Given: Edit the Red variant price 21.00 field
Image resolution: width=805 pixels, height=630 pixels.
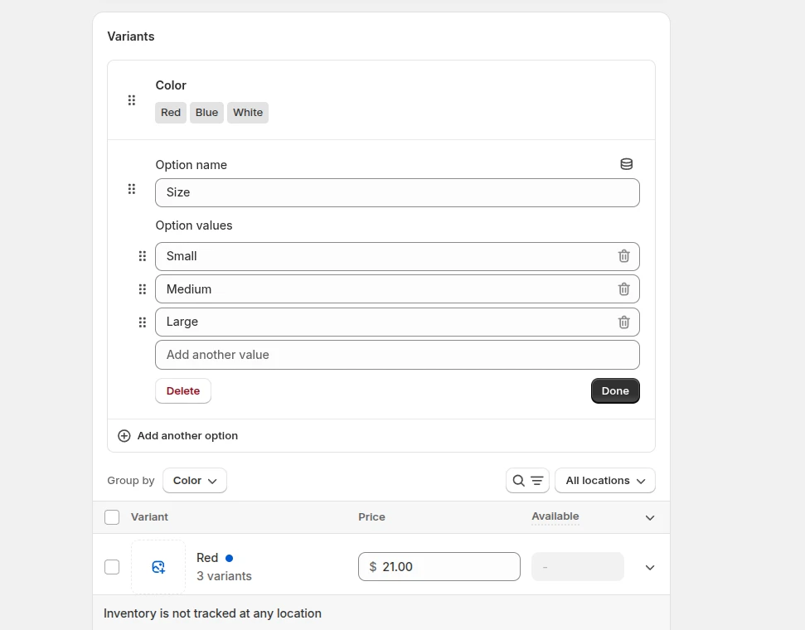Looking at the screenshot, I should click(x=439, y=567).
